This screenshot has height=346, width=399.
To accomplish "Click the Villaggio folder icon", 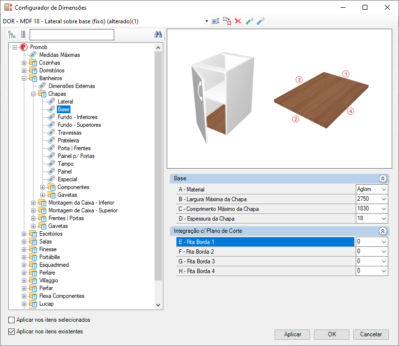I will tap(33, 280).
